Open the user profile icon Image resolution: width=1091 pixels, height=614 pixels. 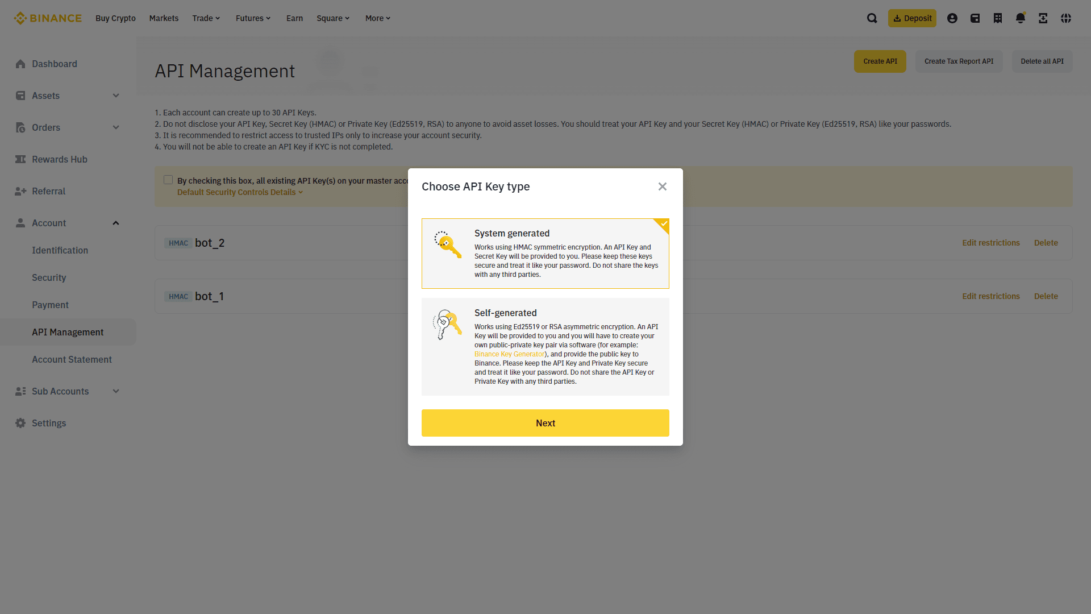click(952, 18)
